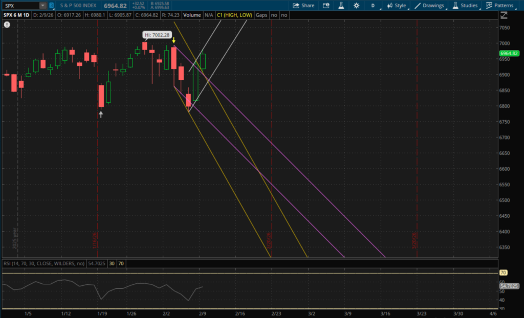524x318 pixels.
Task: Open the Style menu
Action: click(397, 6)
